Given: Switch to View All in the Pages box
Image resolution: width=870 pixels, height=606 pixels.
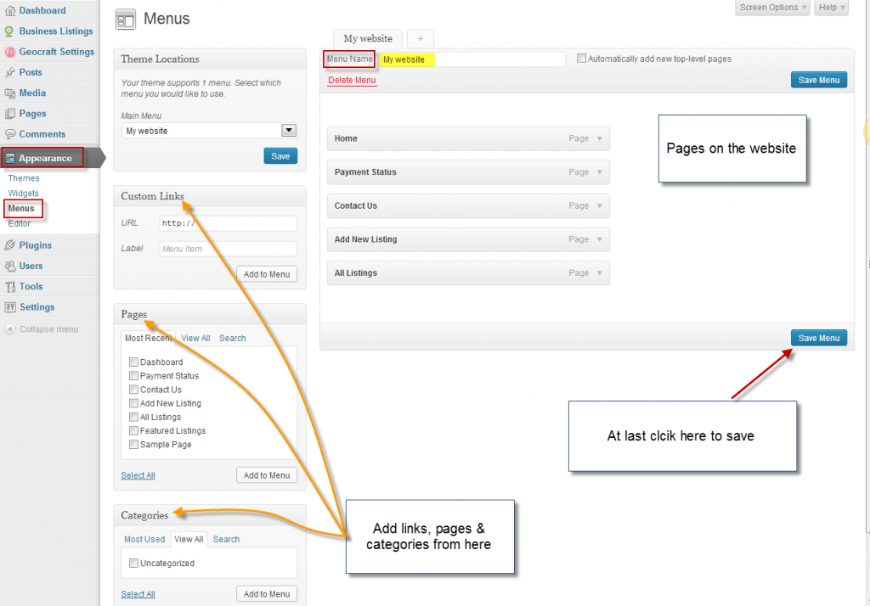Looking at the screenshot, I should [195, 338].
